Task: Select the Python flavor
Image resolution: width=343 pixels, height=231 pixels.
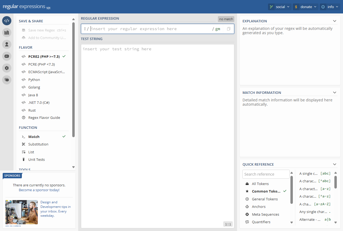Action: tap(34, 80)
